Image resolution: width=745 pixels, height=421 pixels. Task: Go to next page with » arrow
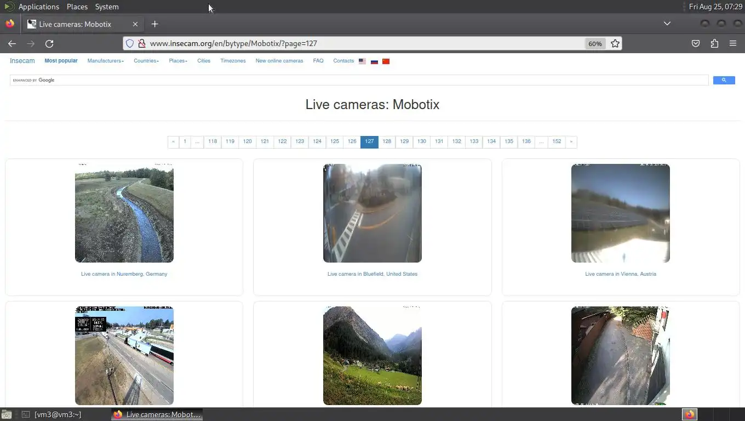[x=571, y=141]
